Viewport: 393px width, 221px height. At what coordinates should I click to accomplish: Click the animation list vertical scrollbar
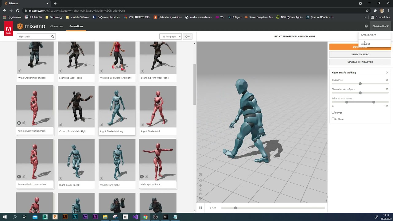coord(195,84)
